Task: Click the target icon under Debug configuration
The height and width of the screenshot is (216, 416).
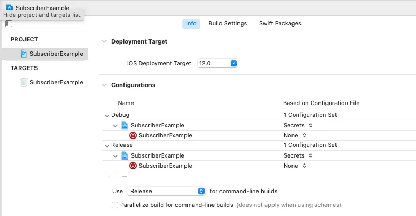Action: [133, 135]
